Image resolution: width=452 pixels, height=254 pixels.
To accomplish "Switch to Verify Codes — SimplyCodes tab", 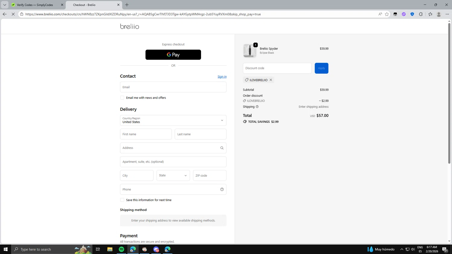I will (37, 5).
